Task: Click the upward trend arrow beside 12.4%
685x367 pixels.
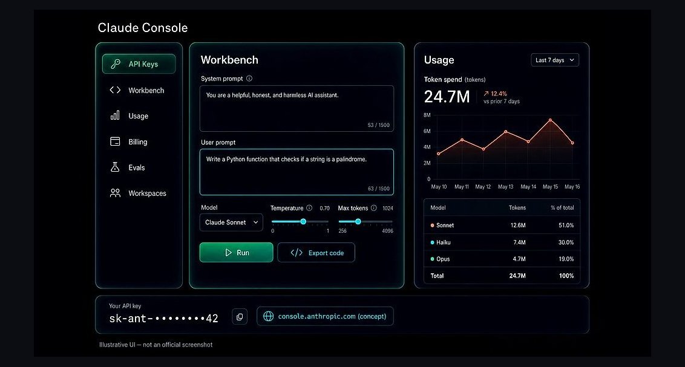Action: click(486, 93)
